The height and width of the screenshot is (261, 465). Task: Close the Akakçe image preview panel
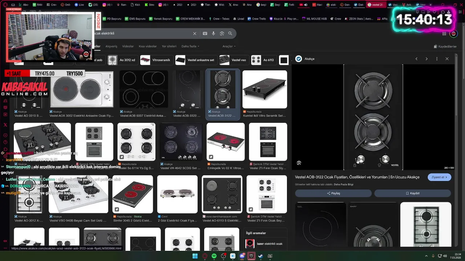pos(447,59)
